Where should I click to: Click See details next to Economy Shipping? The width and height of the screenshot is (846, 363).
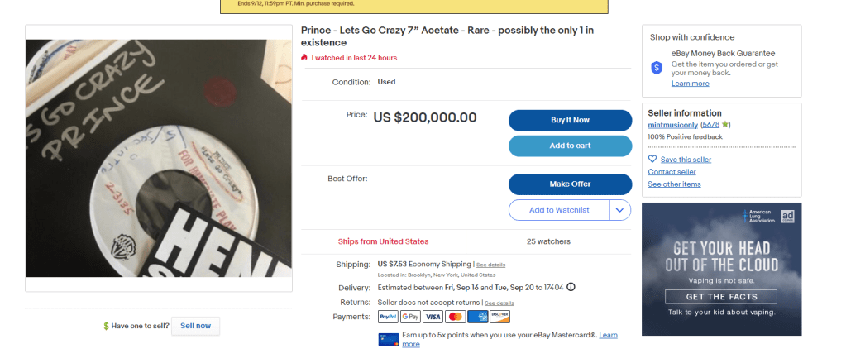pos(490,265)
